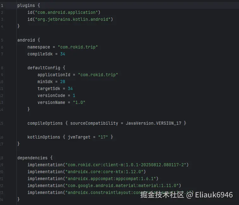
Task: Click the versionCode value 1
Action: [74, 95]
